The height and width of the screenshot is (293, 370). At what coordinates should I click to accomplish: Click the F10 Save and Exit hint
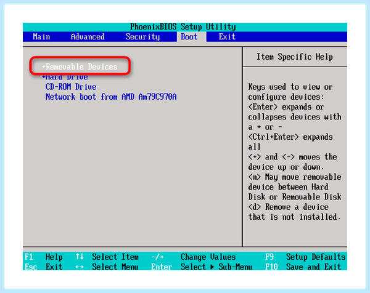(x=303, y=267)
